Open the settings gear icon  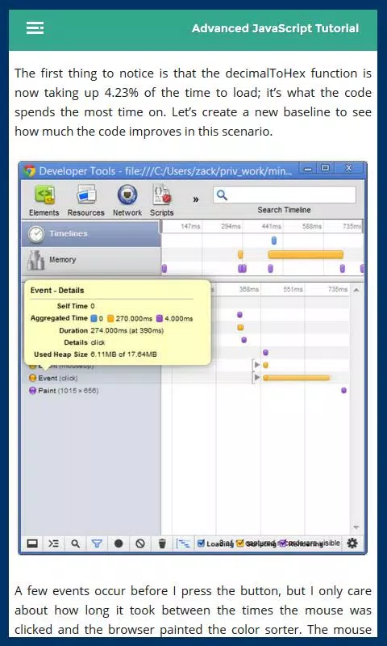[x=352, y=543]
